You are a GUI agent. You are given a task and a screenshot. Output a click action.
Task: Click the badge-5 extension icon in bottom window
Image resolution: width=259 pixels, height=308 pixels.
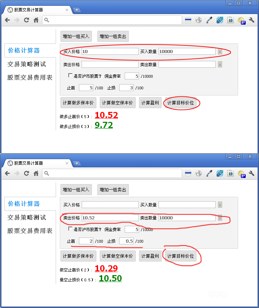pos(241,174)
